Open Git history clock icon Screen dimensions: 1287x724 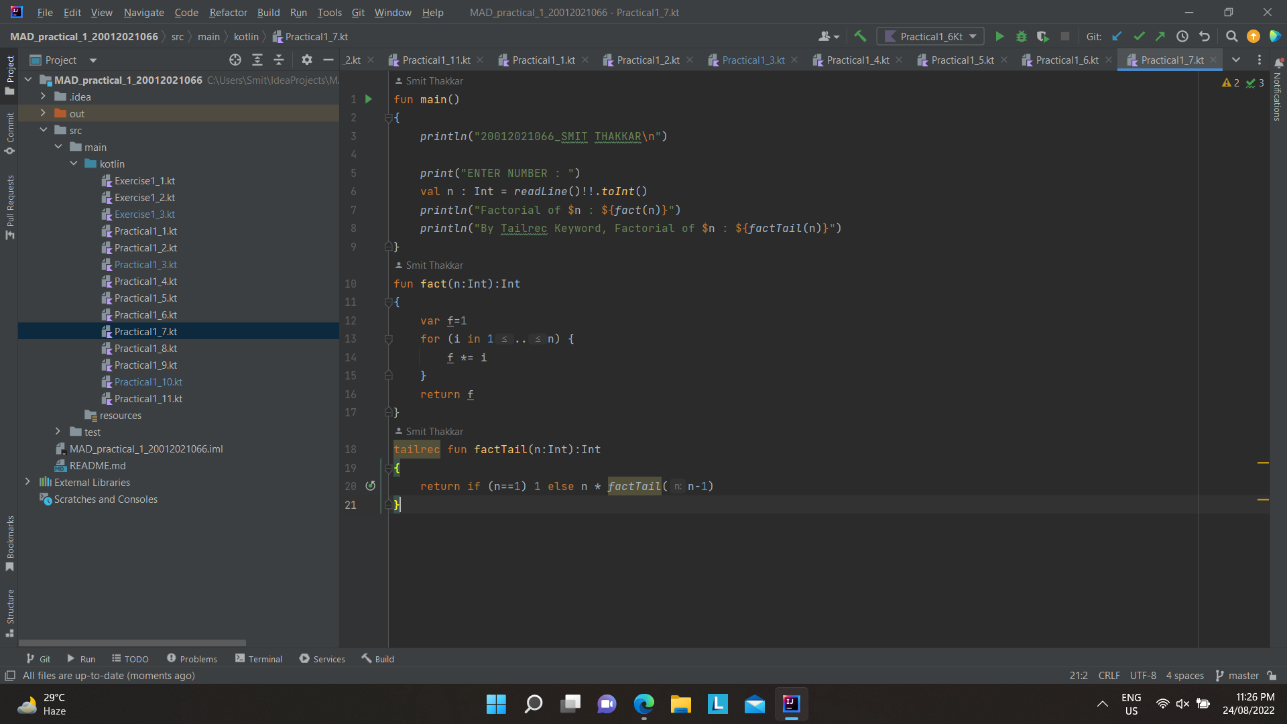point(1182,37)
